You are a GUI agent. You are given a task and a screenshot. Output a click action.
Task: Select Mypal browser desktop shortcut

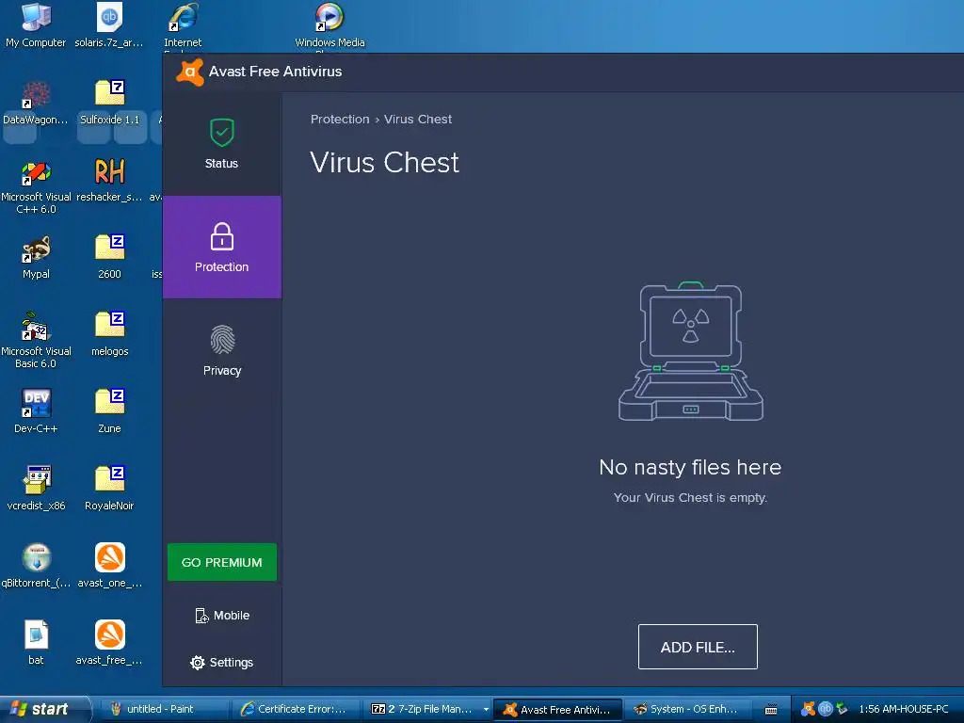[x=36, y=258]
